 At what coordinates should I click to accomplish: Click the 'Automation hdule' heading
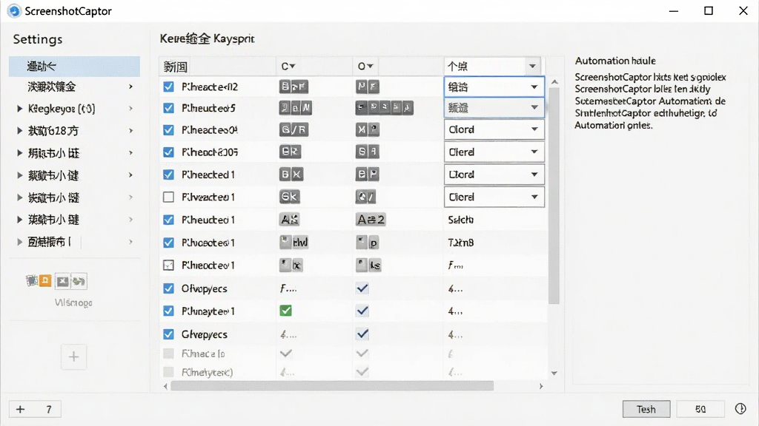(615, 61)
